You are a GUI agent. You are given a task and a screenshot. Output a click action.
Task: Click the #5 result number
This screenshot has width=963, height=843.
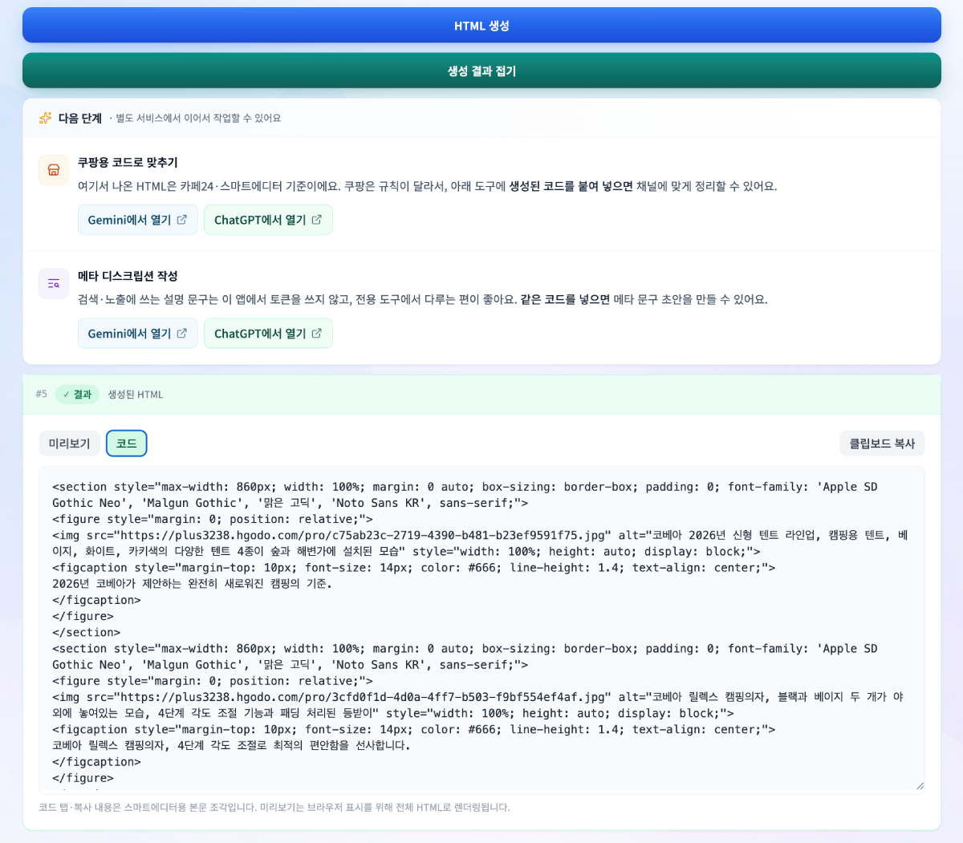pos(42,394)
